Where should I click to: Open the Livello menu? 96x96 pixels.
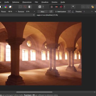pyautogui.click(x=7, y=2)
